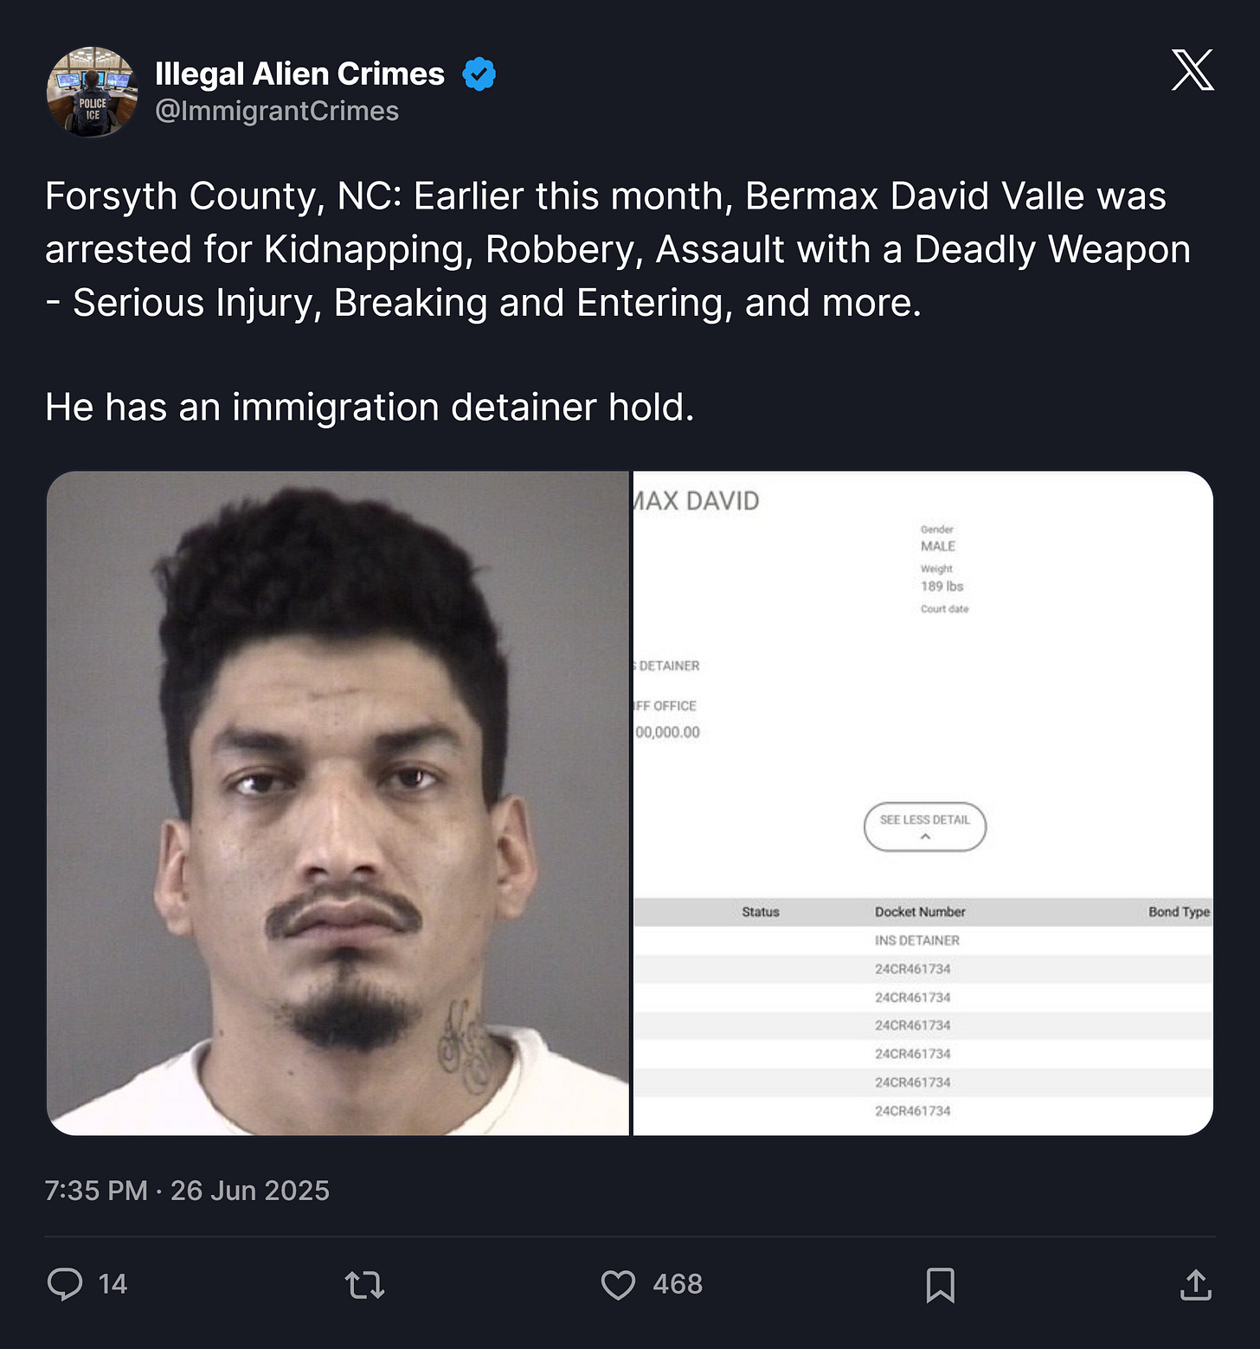Click the X logo icon
The height and width of the screenshot is (1349, 1260).
[1192, 70]
